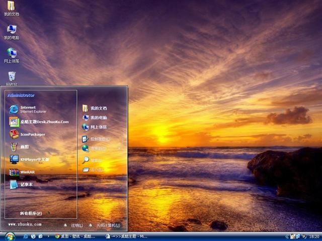
Task: Click the 注销(L) log off button
Action: (x=73, y=225)
